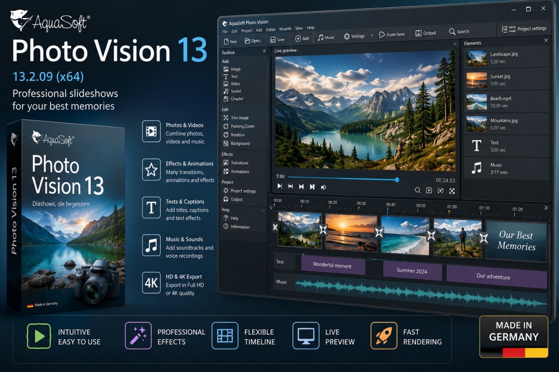Click the zoom magnifier icon below the preview
The height and width of the screenshot is (372, 559).
click(x=418, y=190)
